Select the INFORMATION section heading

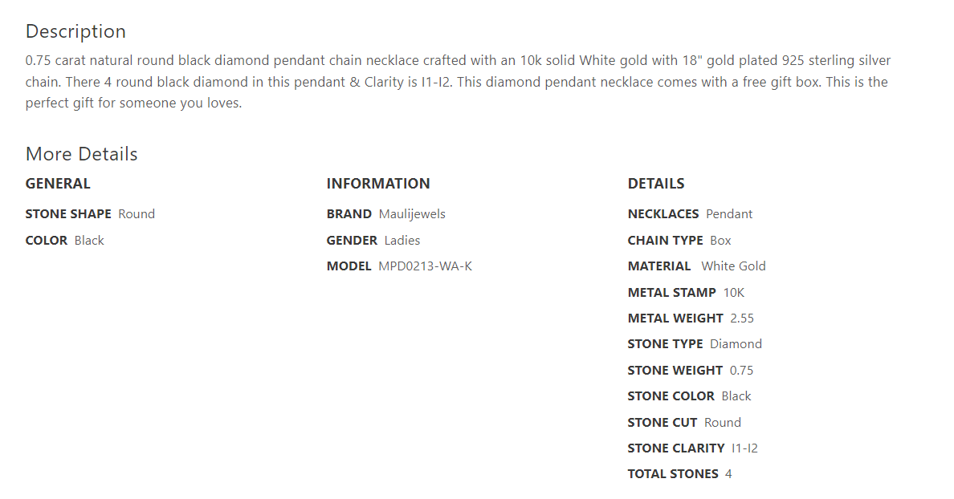(x=378, y=184)
